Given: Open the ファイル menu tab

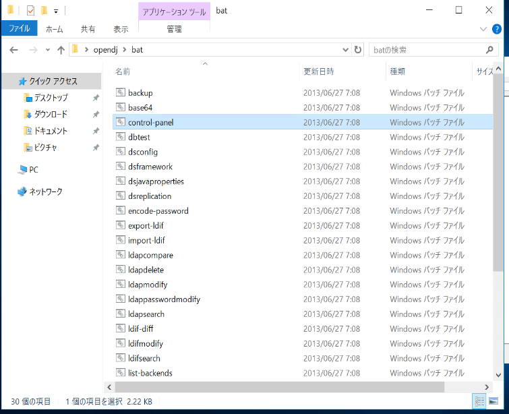Looking at the screenshot, I should [19, 29].
